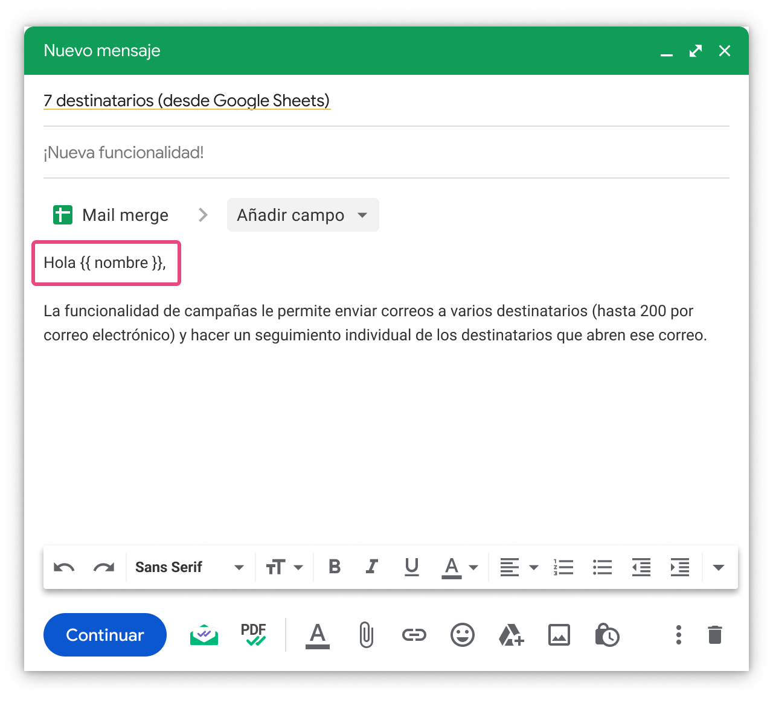Insert a link using the chain icon

(x=414, y=635)
